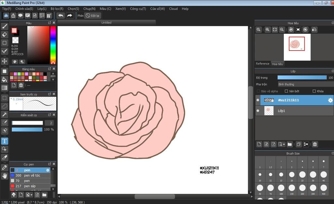Click the Undo arrow
Image resolution: width=334 pixels, height=204 pixels.
coord(61,16)
